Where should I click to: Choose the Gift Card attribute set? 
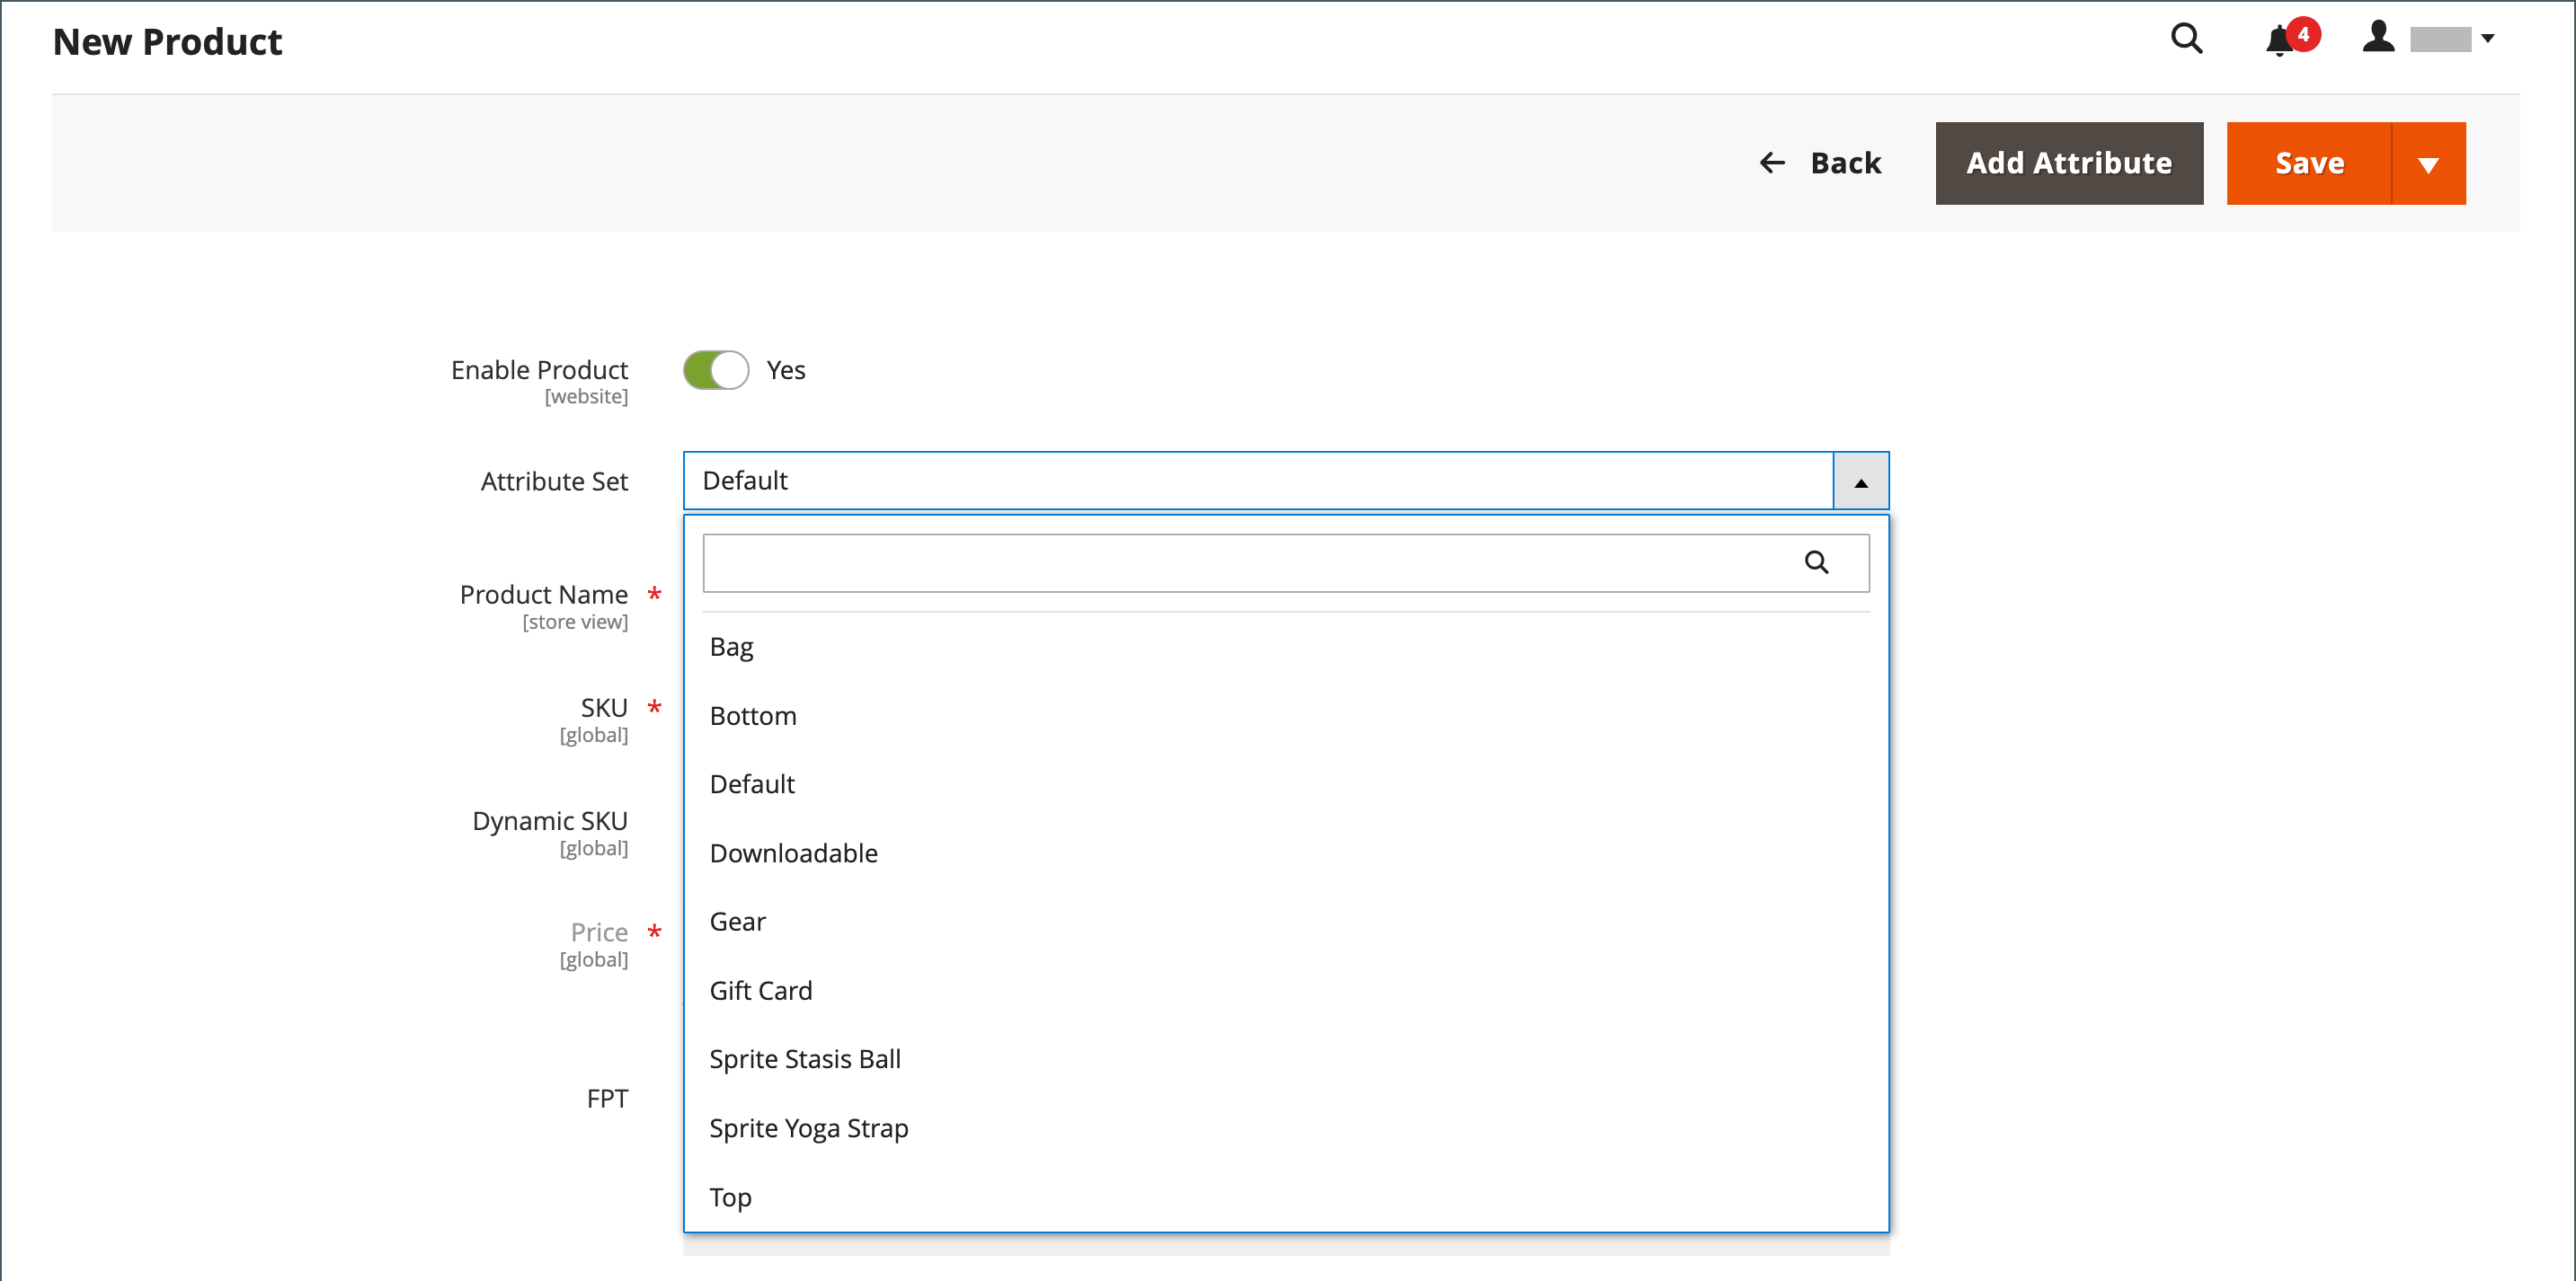[x=760, y=990]
